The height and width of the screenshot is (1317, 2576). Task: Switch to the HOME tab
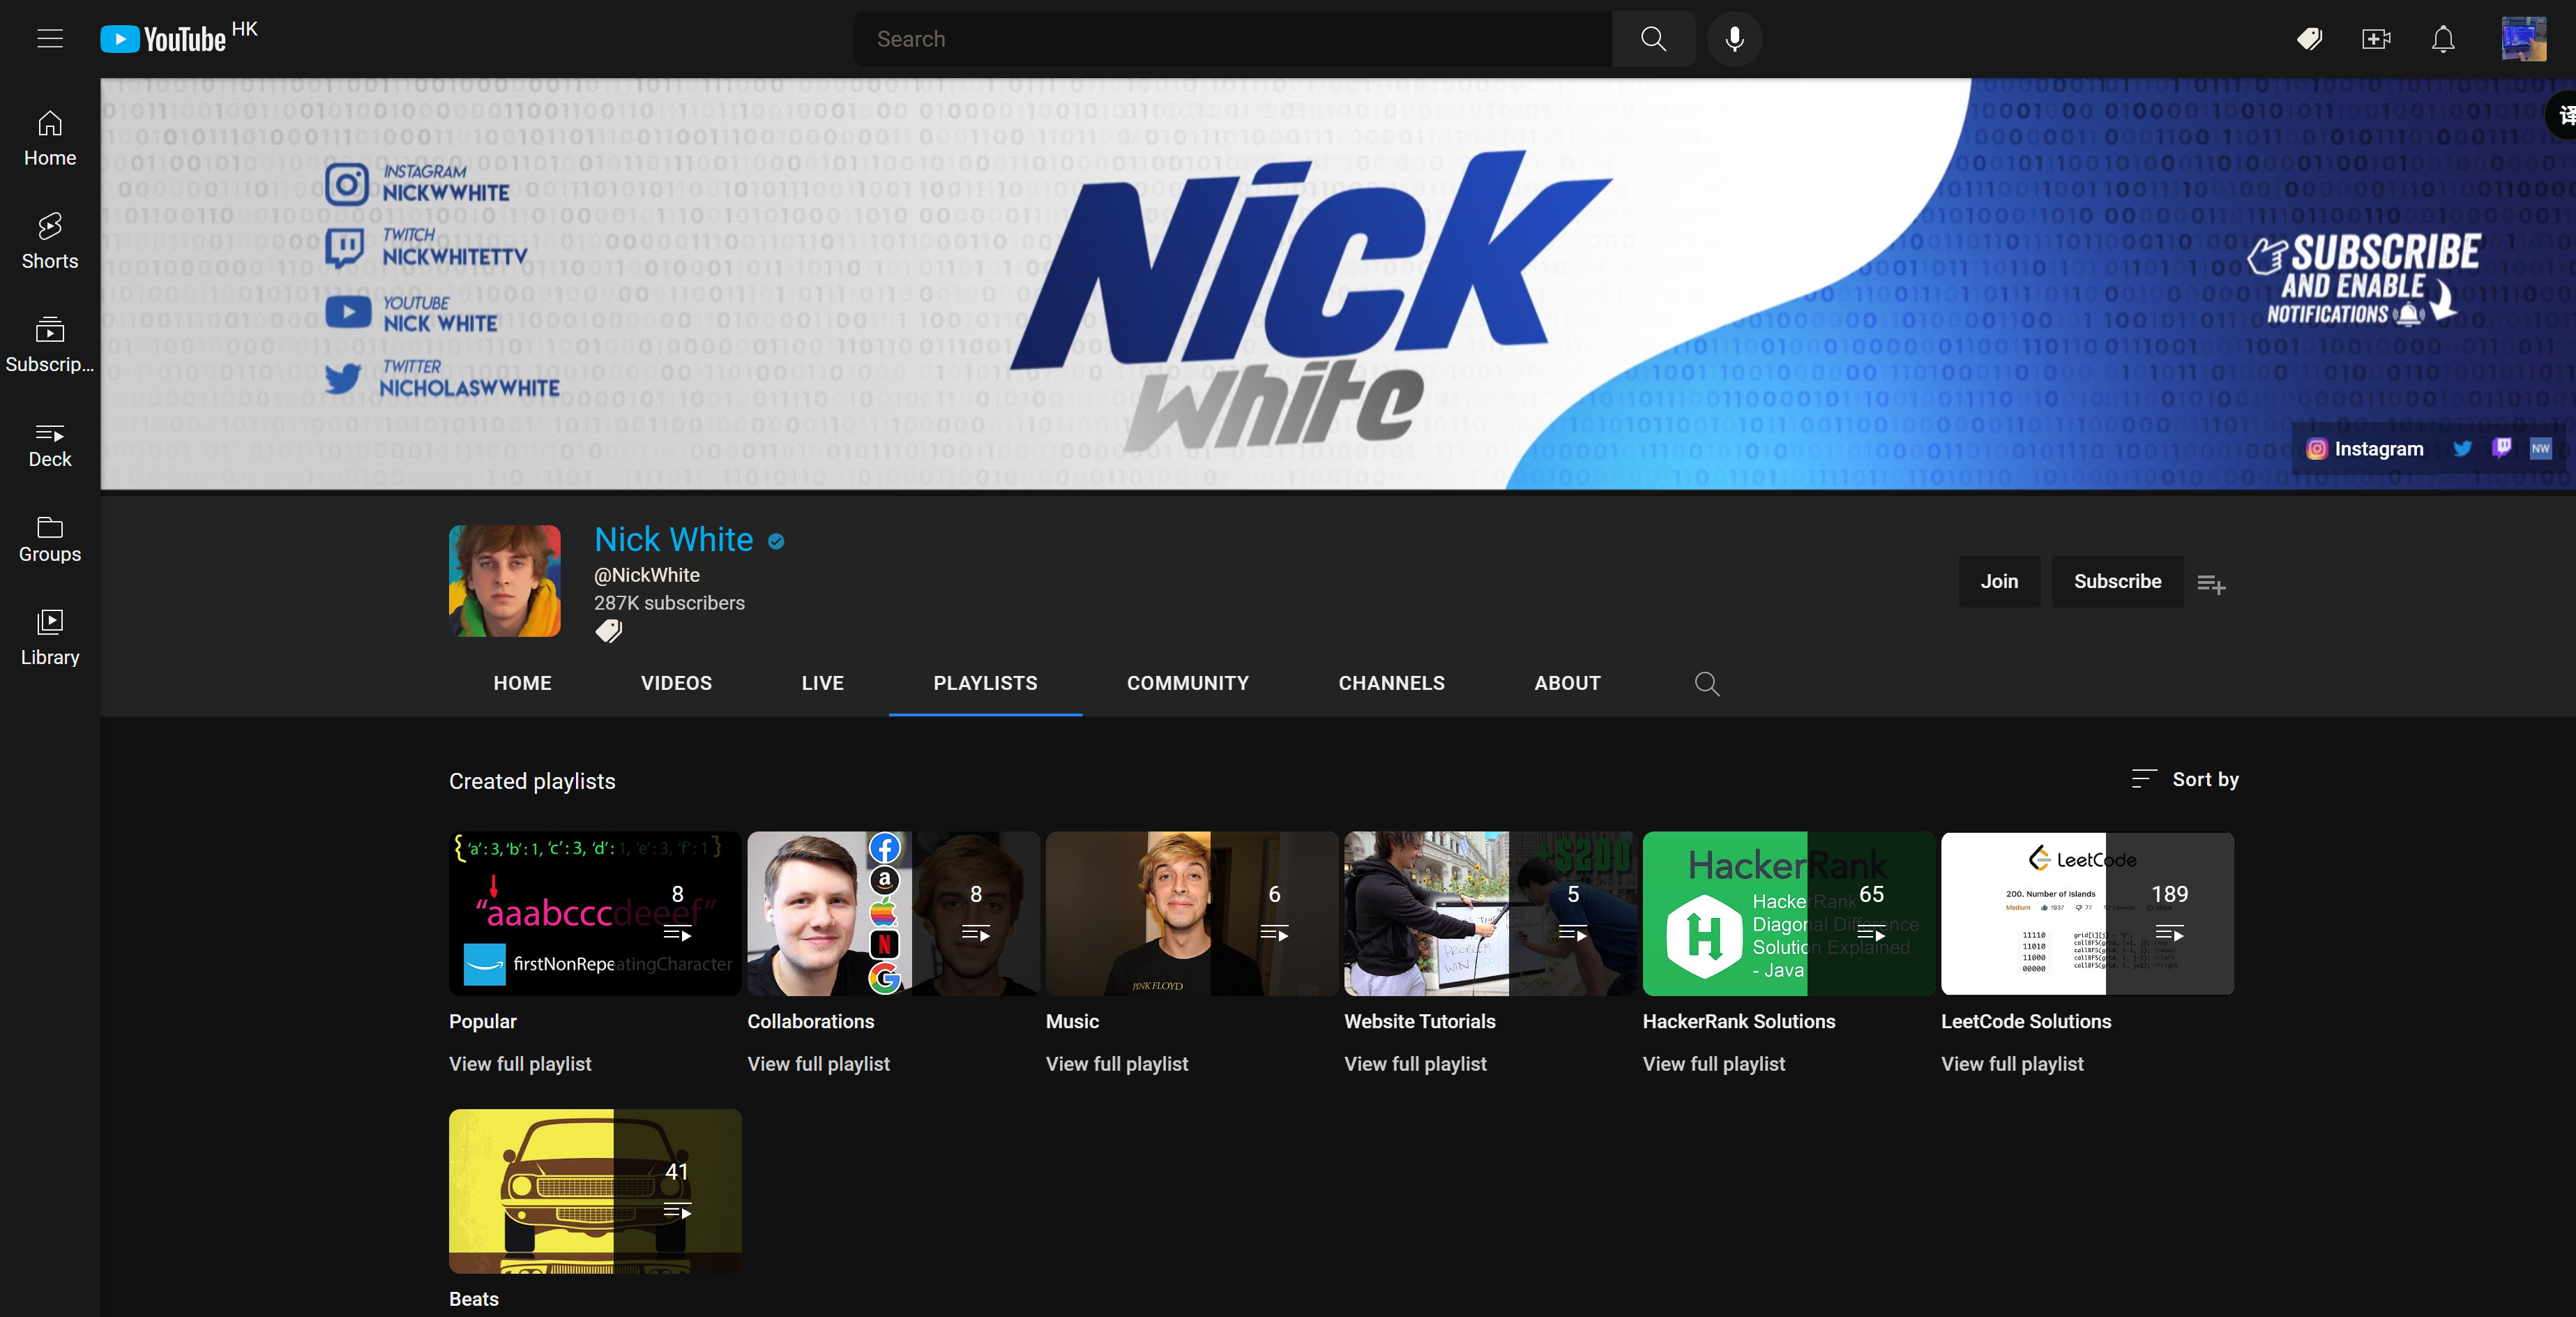[522, 683]
